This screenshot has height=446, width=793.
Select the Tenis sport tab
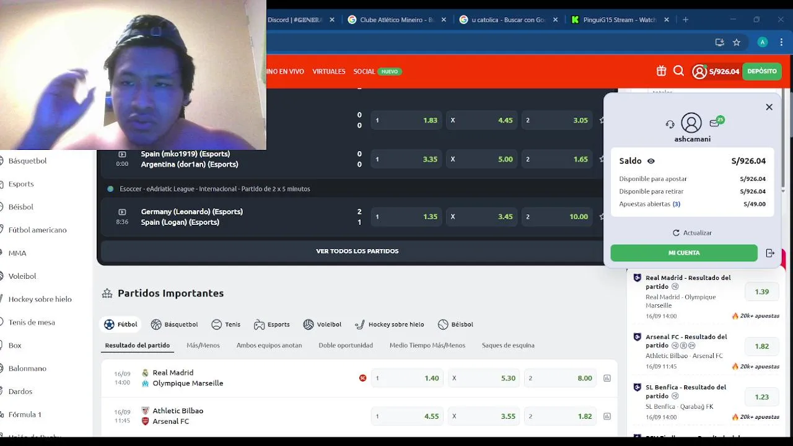(226, 324)
